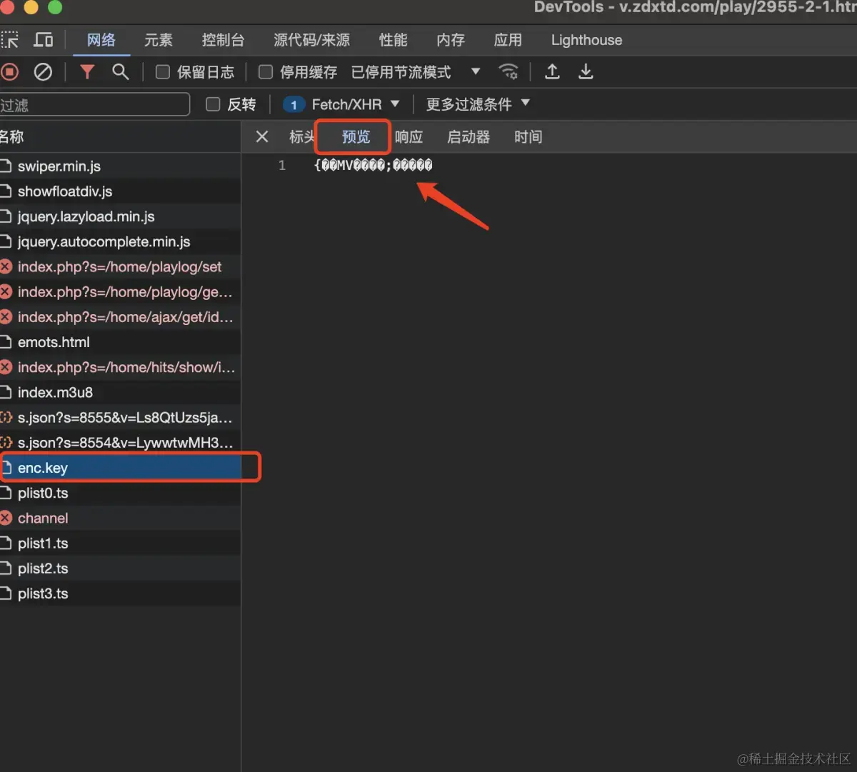Clear the network log

point(43,71)
